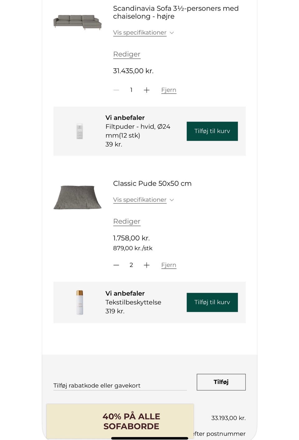Decrease the Scandinavia Sofa quantity with the minus icon

point(116,90)
